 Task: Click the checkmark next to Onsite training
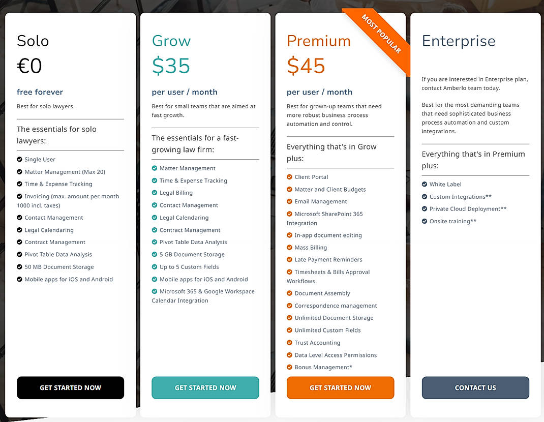click(x=425, y=221)
